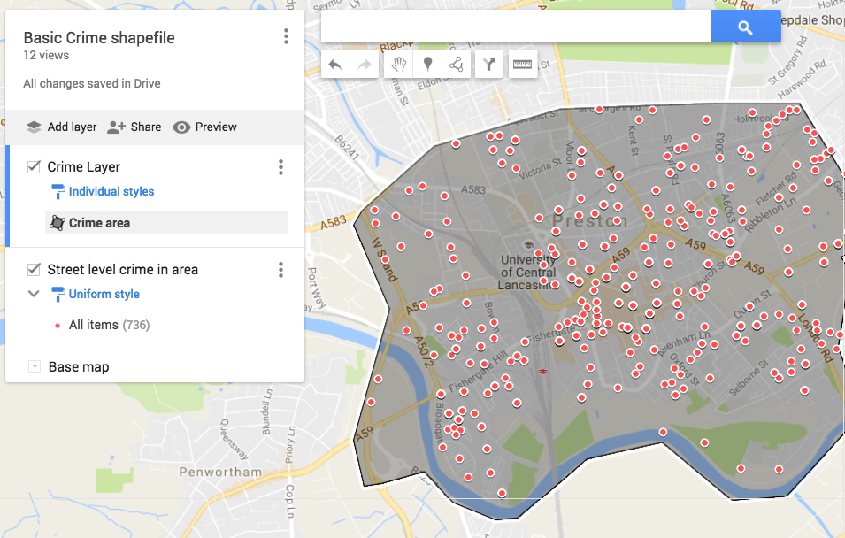The width and height of the screenshot is (845, 538).
Task: Open Uniform style link
Action: coord(104,294)
